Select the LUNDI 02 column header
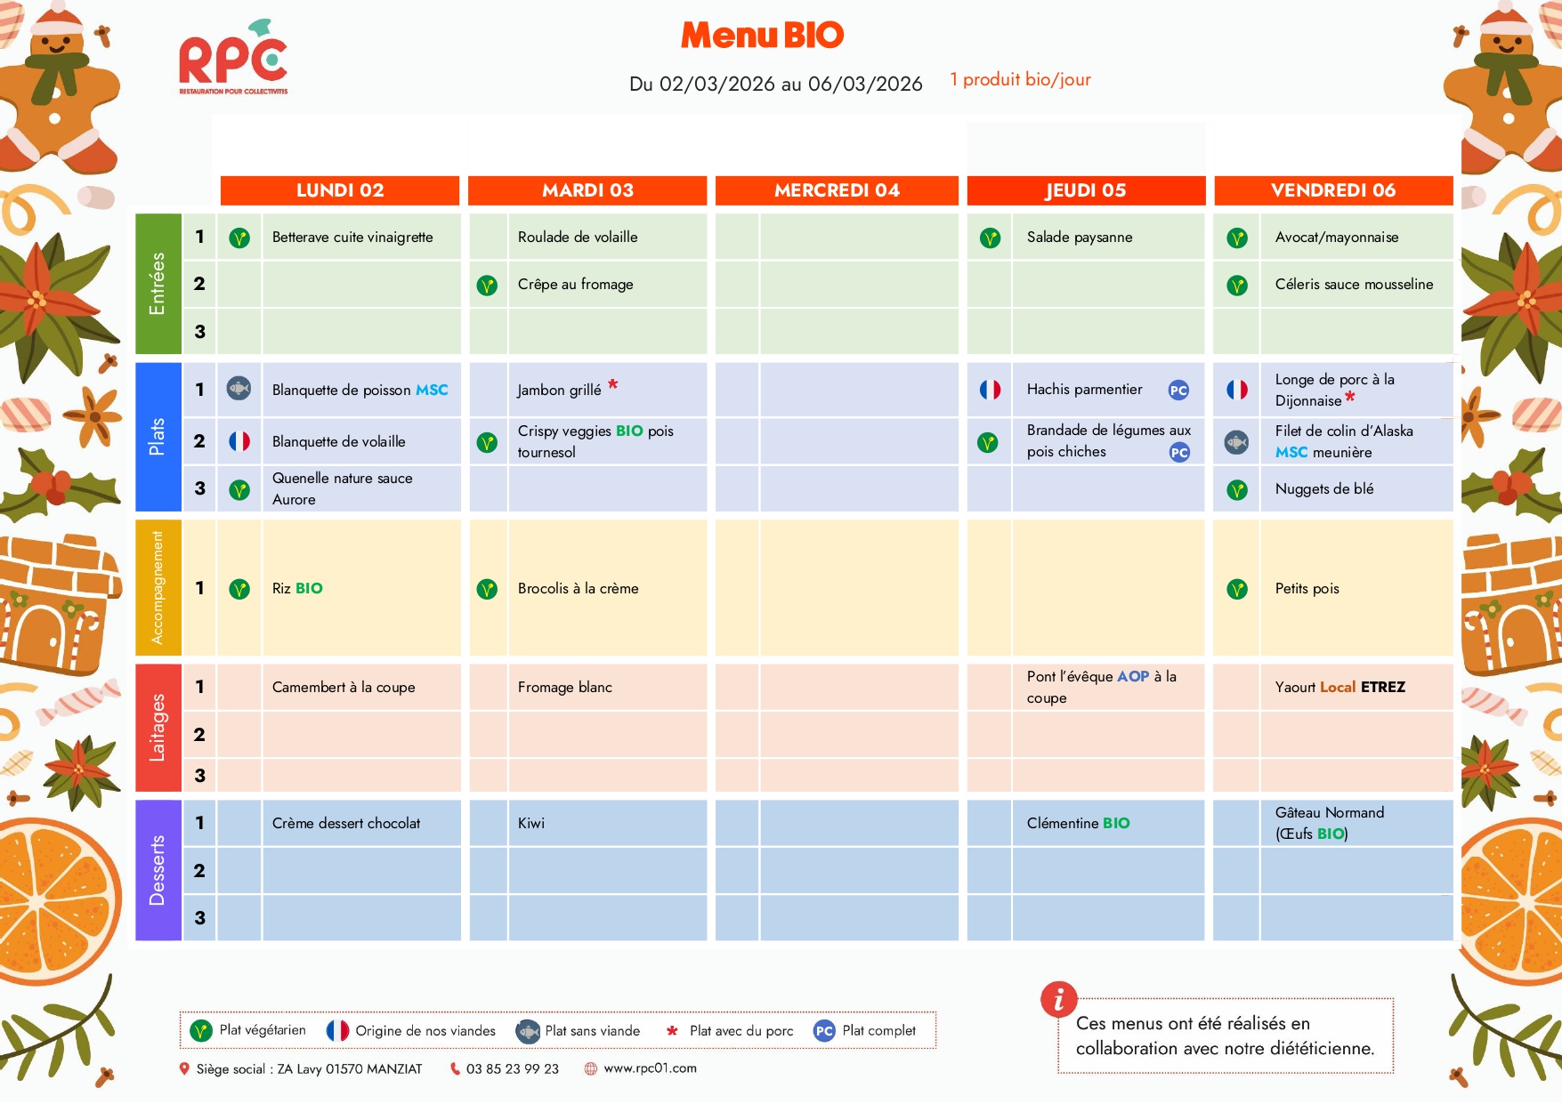 coord(340,190)
